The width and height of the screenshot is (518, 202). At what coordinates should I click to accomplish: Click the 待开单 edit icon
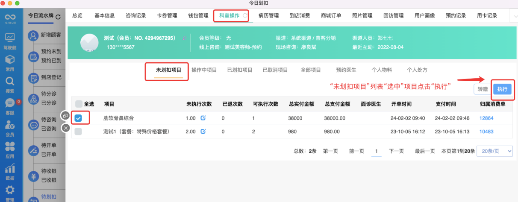coord(33,150)
